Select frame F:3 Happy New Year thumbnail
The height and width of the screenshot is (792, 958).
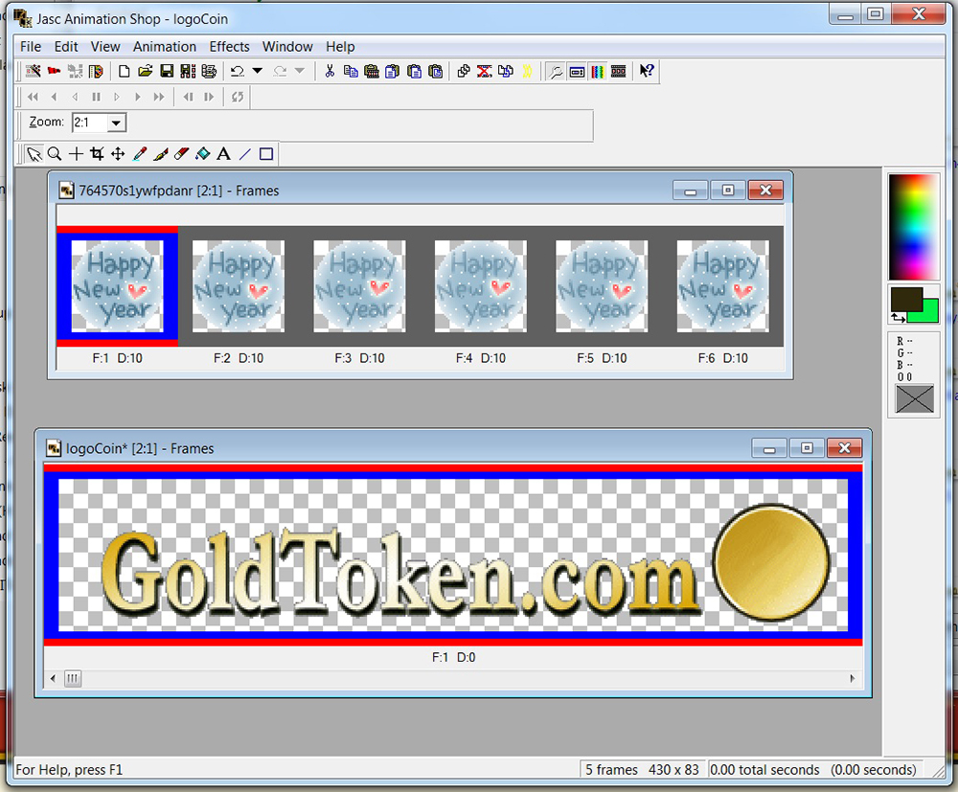click(359, 286)
